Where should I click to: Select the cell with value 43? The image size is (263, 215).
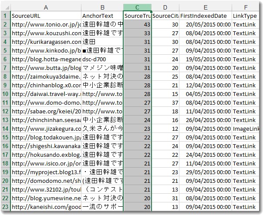click(x=137, y=25)
